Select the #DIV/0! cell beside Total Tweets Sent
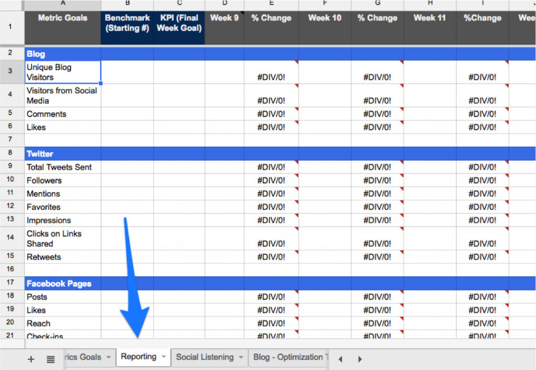The height and width of the screenshot is (370, 536). pyautogui.click(x=271, y=167)
